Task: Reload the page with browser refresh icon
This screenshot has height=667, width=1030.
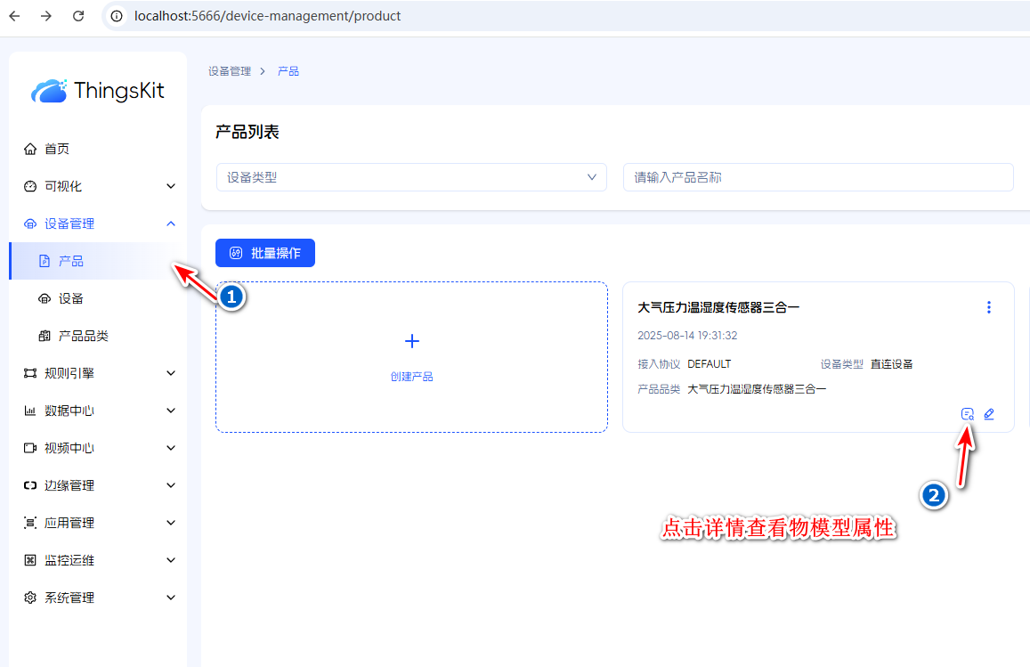Action: (x=78, y=16)
